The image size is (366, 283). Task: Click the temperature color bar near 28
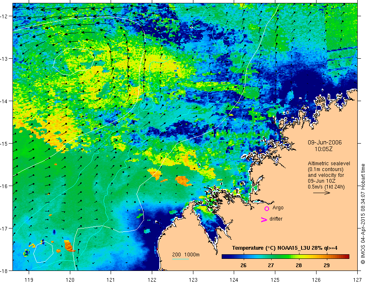coord(299,257)
